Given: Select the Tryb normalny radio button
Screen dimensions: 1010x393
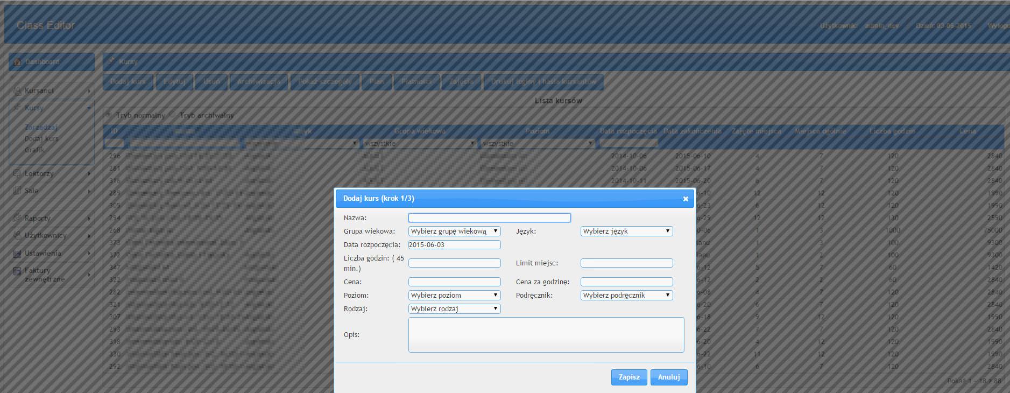Looking at the screenshot, I should [x=109, y=115].
